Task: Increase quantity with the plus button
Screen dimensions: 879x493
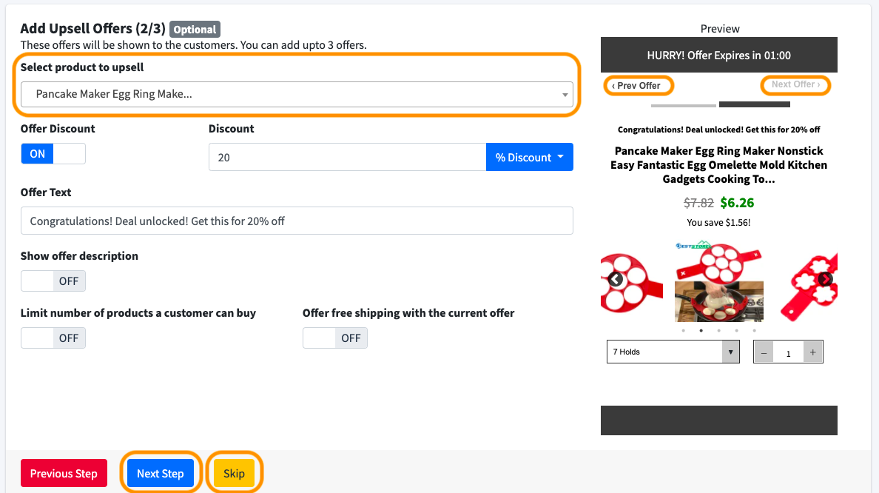Action: (x=812, y=352)
